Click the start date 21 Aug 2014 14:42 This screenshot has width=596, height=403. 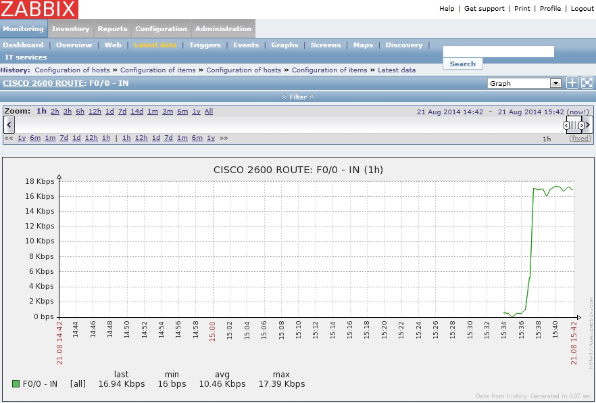tap(450, 112)
